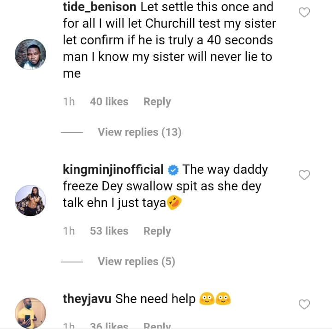The height and width of the screenshot is (329, 332).
Task: Click kingminjinofficial's blue verified badge
Action: coord(173,170)
